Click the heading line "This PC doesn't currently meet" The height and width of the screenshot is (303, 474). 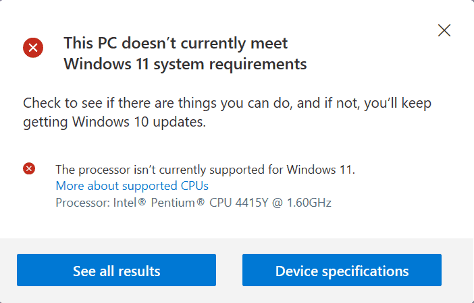(176, 44)
